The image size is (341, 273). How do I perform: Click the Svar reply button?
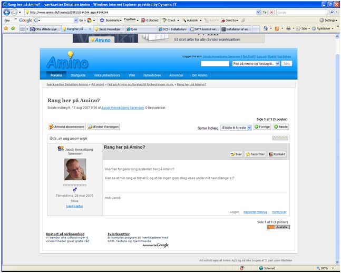click(x=236, y=154)
